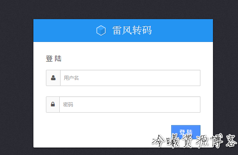Screen dimensions: 238x155
Task: Click the 登 陆 form heading text
Action: pyautogui.click(x=53, y=59)
